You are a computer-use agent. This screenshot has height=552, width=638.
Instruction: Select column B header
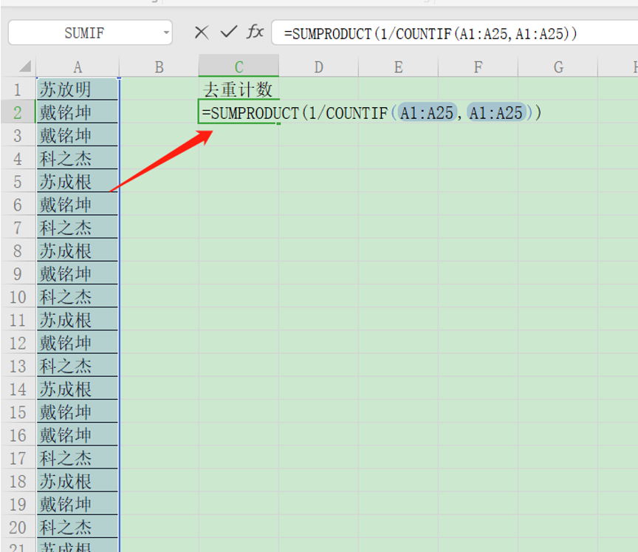159,67
